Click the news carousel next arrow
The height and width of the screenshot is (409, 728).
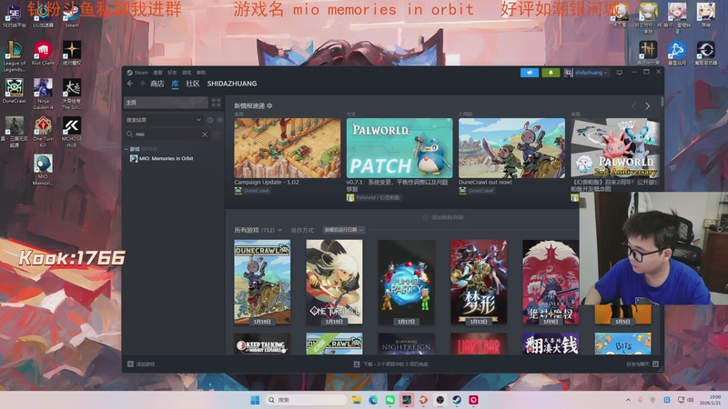[648, 106]
